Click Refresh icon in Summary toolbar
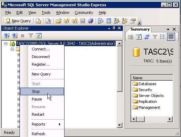The height and width of the screenshot is (137, 181). 139,37
